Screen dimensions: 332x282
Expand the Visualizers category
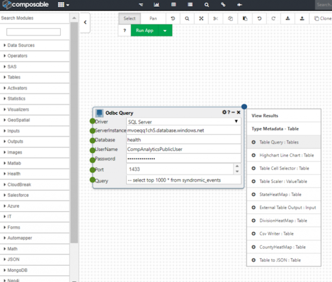pos(35,110)
